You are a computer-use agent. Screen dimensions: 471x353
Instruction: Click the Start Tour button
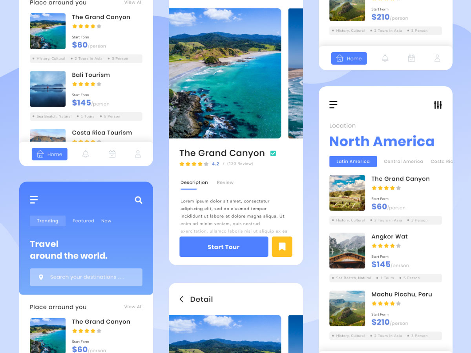224,247
